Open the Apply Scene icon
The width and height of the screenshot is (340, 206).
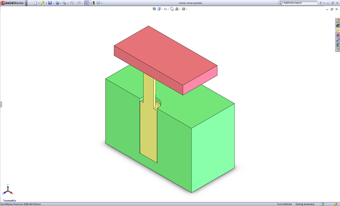177,9
